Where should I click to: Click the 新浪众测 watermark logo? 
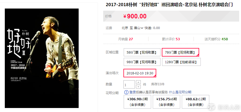point(223,107)
